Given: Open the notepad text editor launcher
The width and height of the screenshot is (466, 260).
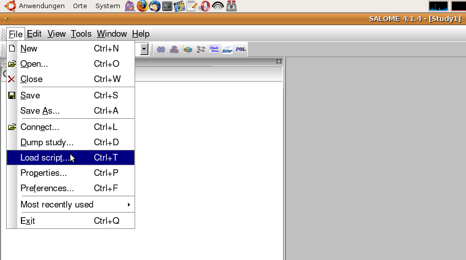Looking at the screenshot, I should (192, 6).
